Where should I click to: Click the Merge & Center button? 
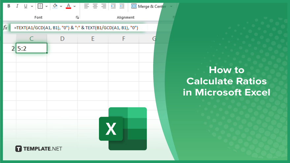click(149, 6)
